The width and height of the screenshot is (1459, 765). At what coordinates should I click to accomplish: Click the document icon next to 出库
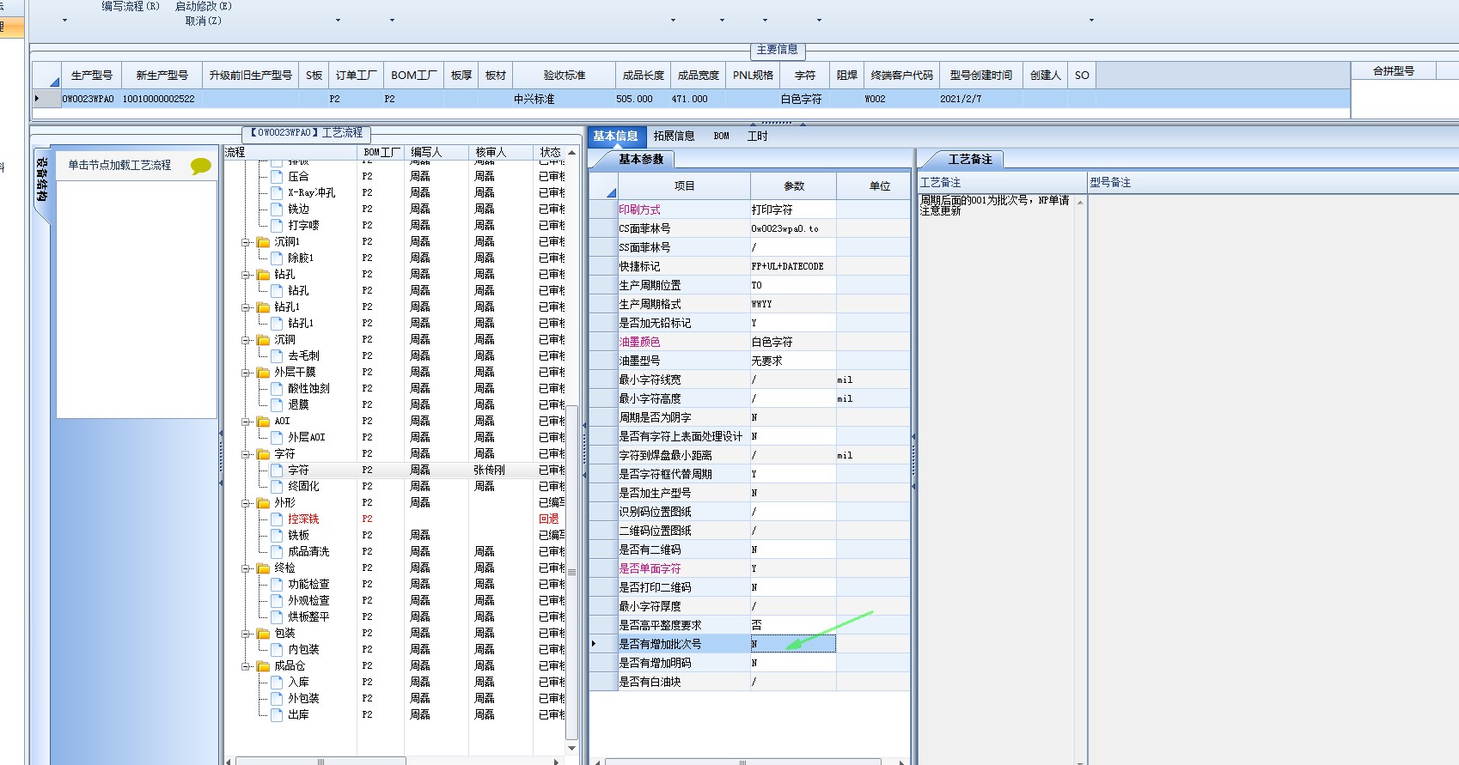(277, 714)
